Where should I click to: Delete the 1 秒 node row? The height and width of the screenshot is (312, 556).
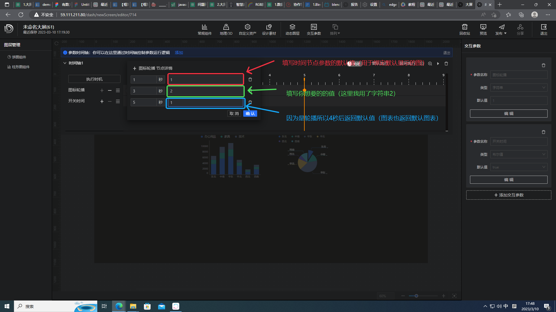[x=250, y=79]
